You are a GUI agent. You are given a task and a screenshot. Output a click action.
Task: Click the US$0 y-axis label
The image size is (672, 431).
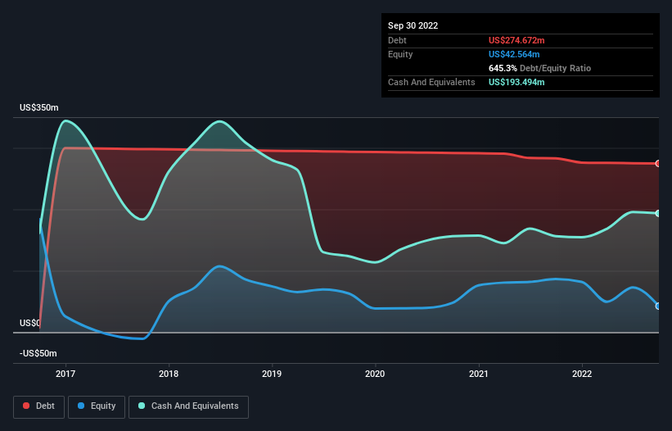tap(30, 323)
